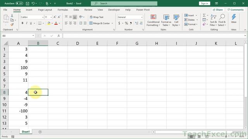Image resolution: width=248 pixels, height=139 pixels.
Task: Open the font size dropdown
Action: (51, 17)
